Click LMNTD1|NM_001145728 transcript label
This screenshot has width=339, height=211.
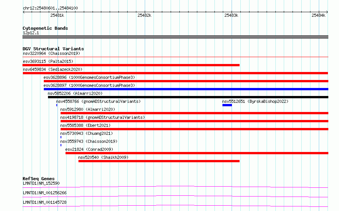pyautogui.click(x=45, y=202)
